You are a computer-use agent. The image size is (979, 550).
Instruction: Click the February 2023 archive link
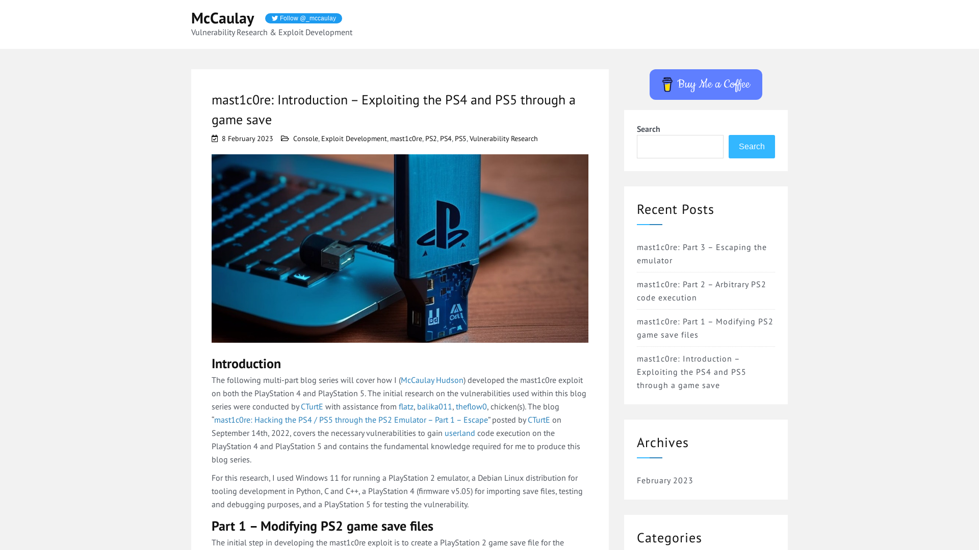click(665, 480)
